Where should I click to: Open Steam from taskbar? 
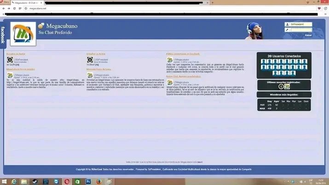click(35, 182)
